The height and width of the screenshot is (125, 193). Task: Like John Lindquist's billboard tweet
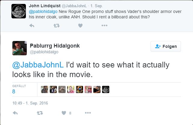pyautogui.click(x=80, y=26)
